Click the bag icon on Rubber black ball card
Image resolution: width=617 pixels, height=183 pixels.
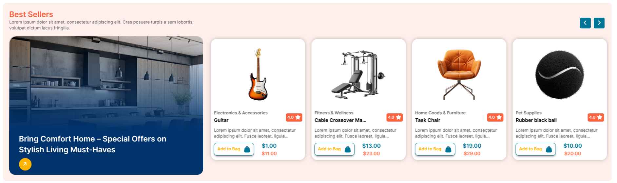pos(549,149)
